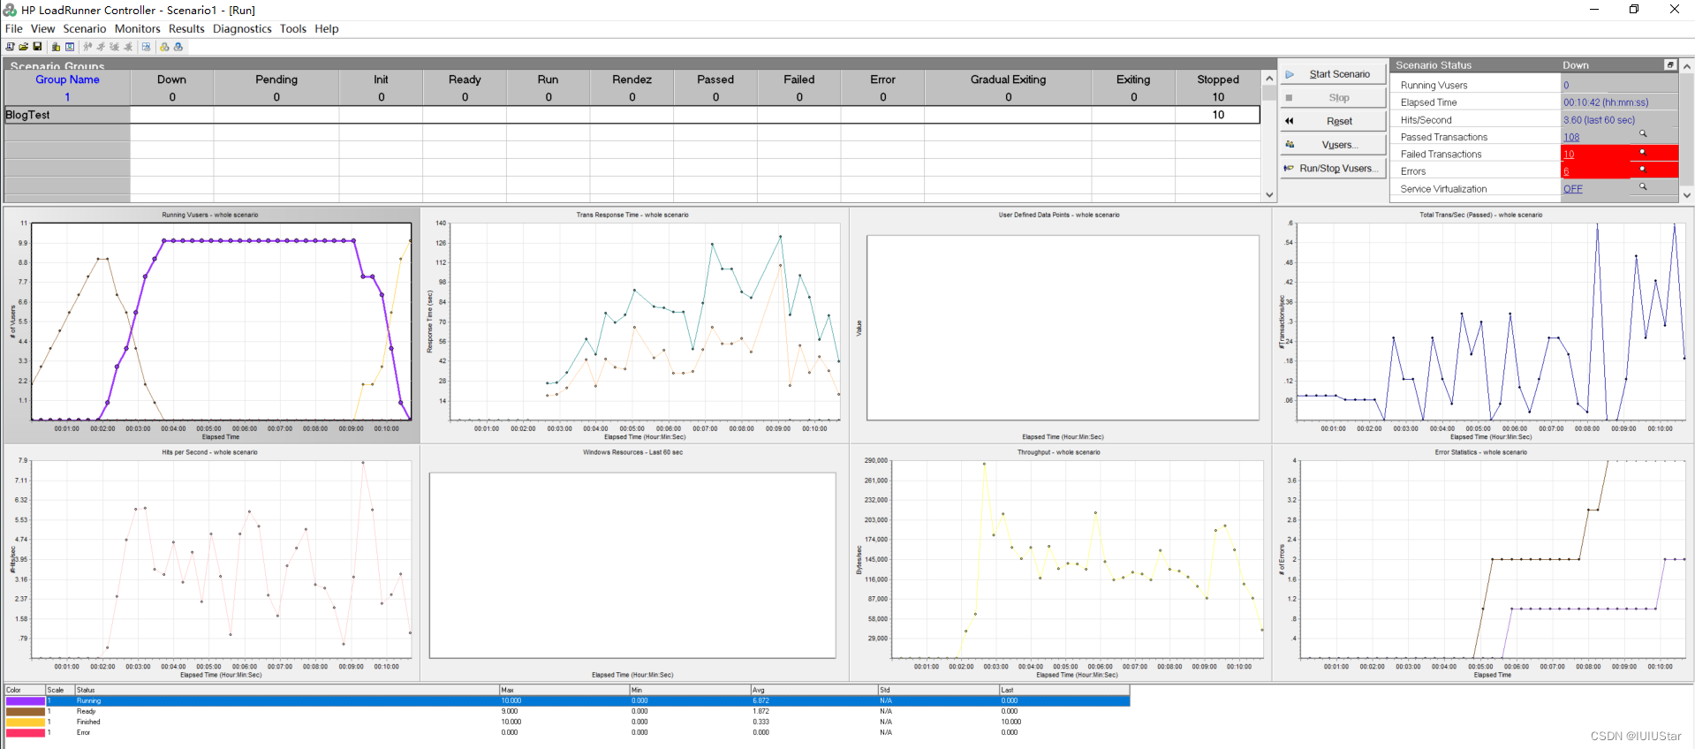
Task: Click the Service Virtualization OFF link
Action: pos(1573,189)
